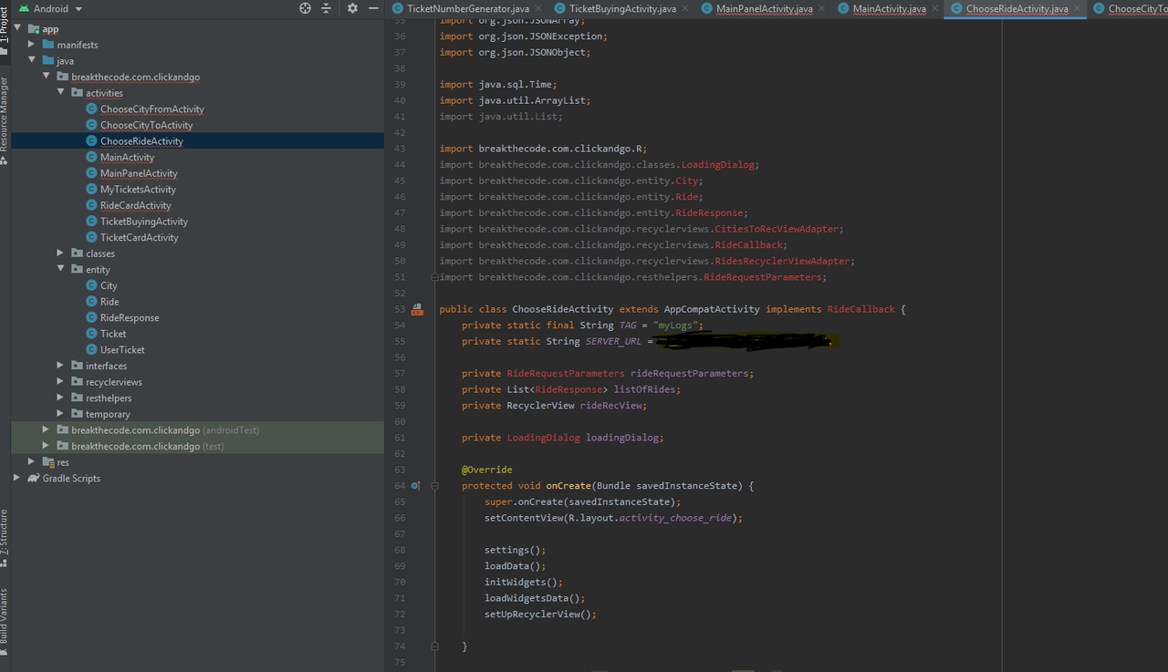The width and height of the screenshot is (1168, 672).
Task: Open MyTicketsActivity class in tree
Action: click(x=138, y=190)
